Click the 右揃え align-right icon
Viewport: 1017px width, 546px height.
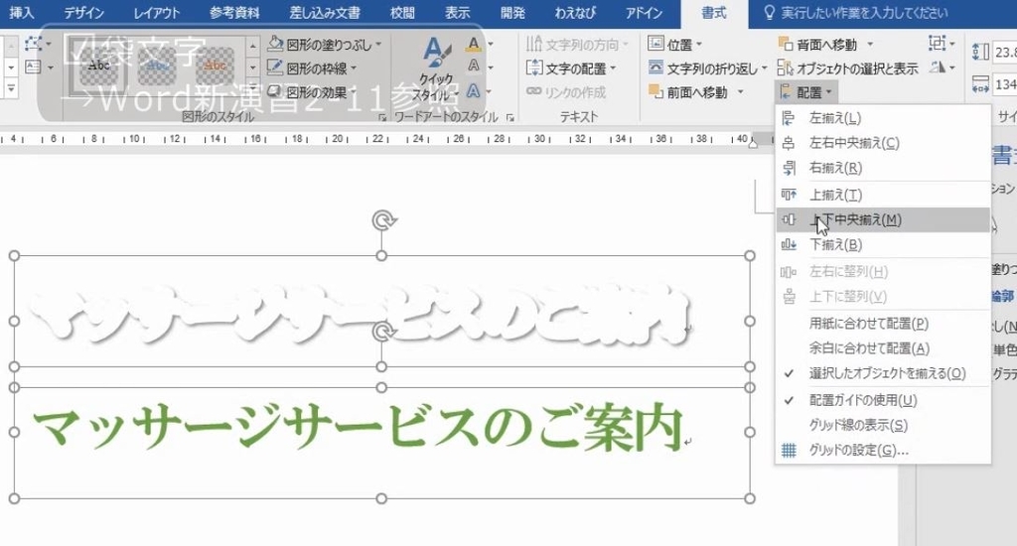(788, 168)
